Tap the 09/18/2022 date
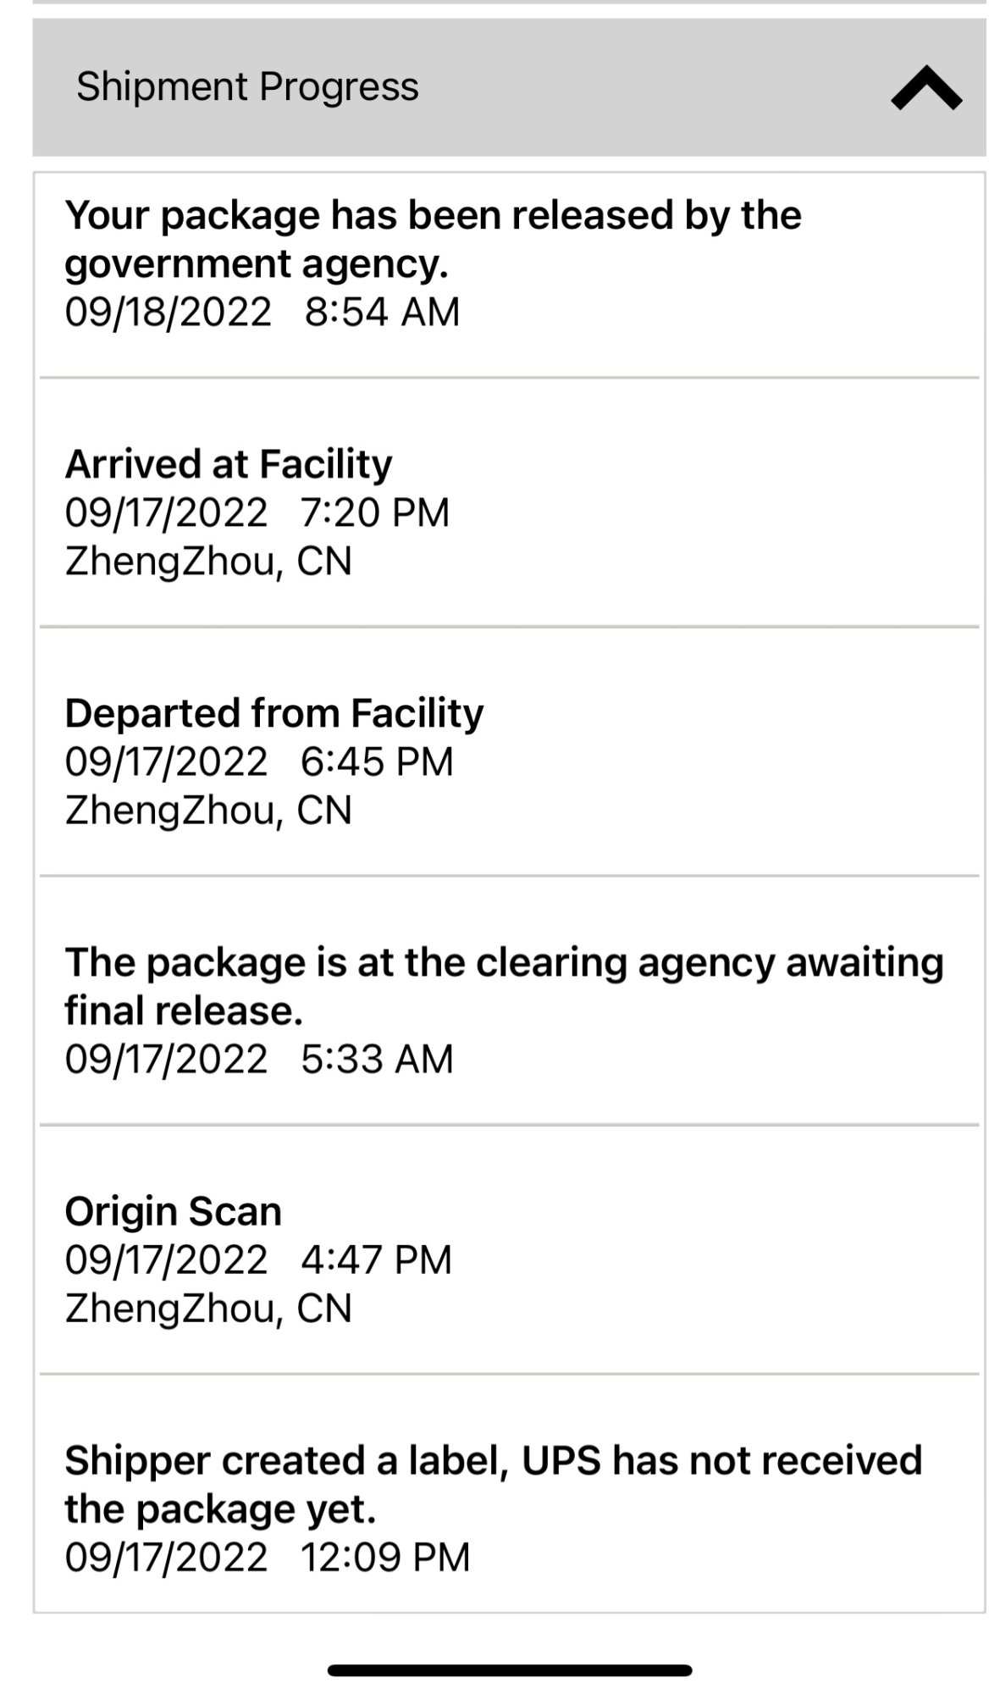The height and width of the screenshot is (1694, 1000). click(168, 312)
